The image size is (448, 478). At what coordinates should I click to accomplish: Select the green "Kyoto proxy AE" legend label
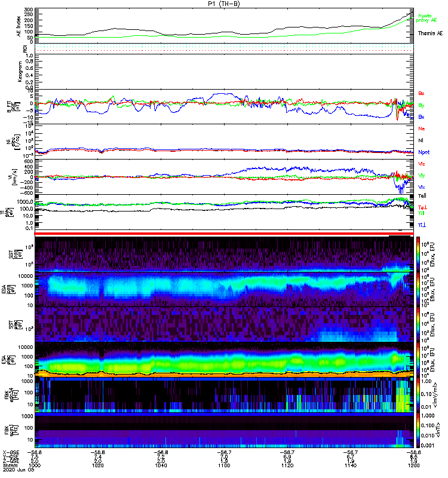tap(426, 18)
